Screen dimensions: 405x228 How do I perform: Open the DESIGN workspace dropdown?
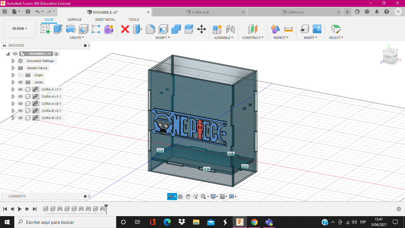20,28
